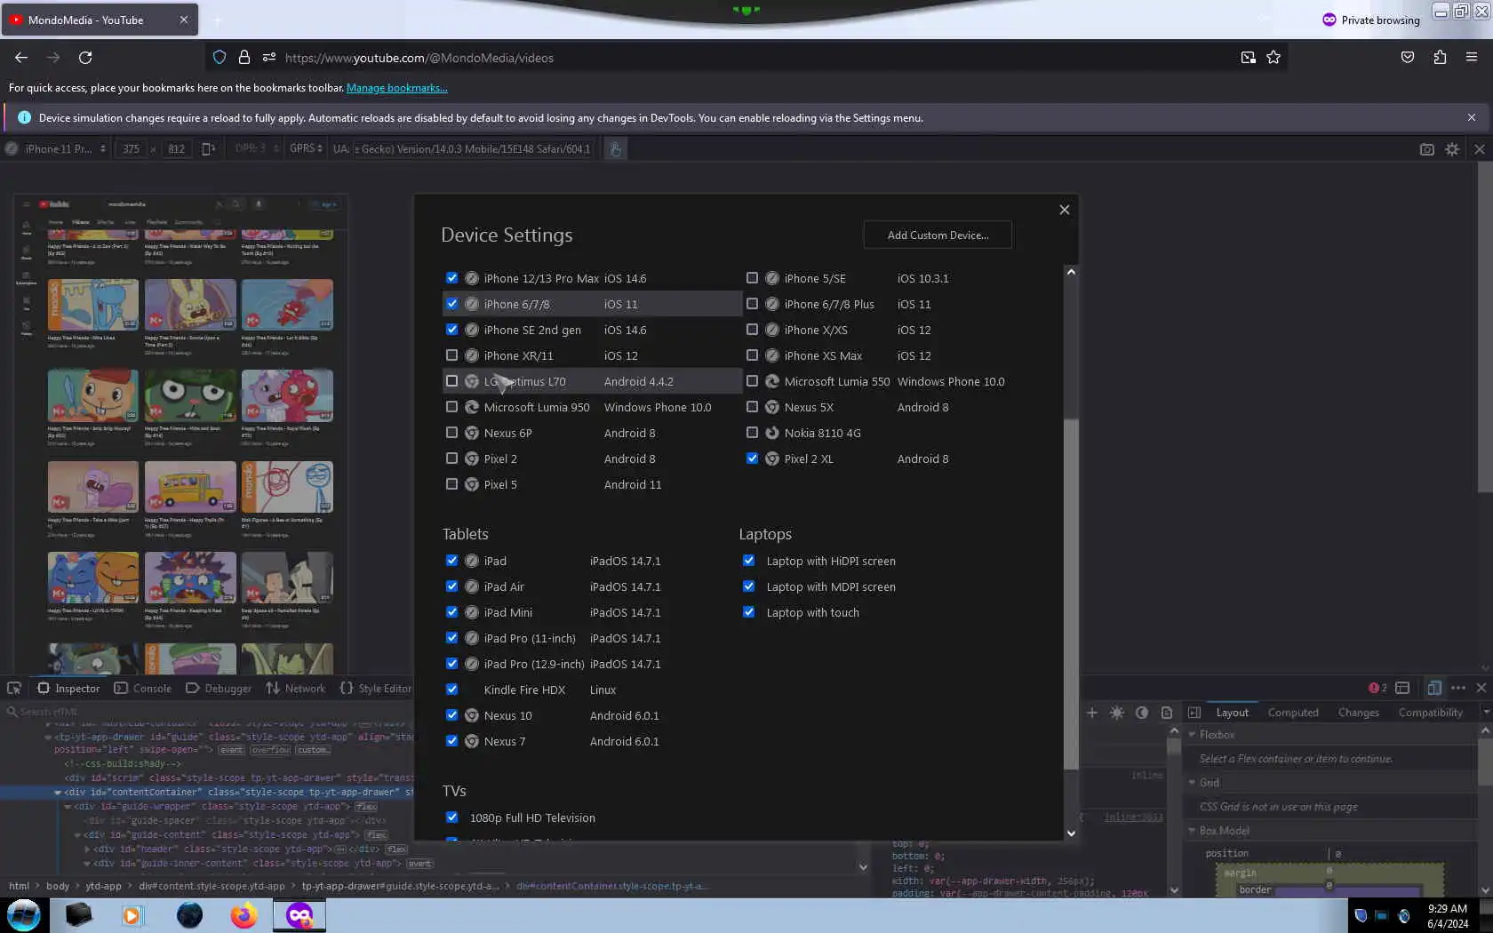Open the error count badge
The height and width of the screenshot is (933, 1493).
pyautogui.click(x=1377, y=689)
